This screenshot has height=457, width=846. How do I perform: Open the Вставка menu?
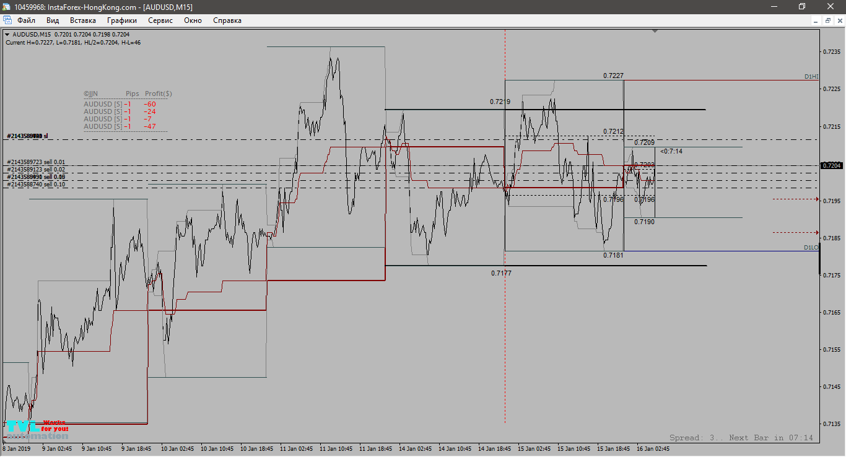click(83, 20)
